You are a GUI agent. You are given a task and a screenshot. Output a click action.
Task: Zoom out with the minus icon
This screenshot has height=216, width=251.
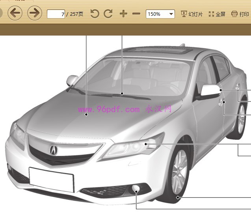tap(136, 14)
